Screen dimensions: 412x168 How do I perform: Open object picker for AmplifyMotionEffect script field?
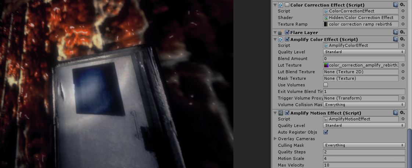click(x=403, y=119)
